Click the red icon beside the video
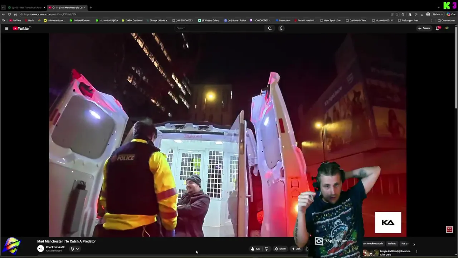The height and width of the screenshot is (258, 458). (449, 229)
